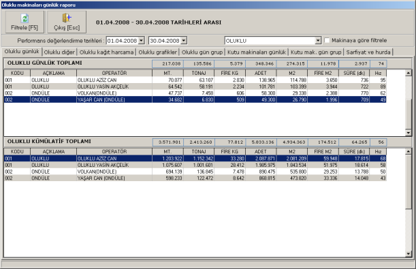Select YAŞAR CAN (ONDÜLE) cumulative row
This screenshot has width=416, height=269.
(x=195, y=178)
